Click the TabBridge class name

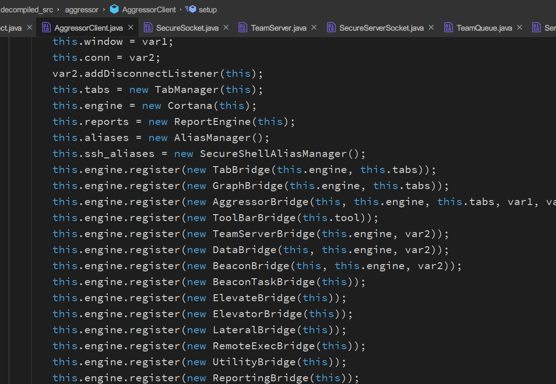click(241, 170)
